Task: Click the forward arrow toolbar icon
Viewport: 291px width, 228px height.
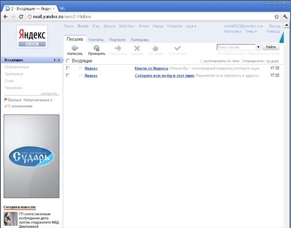Action: [x=117, y=48]
